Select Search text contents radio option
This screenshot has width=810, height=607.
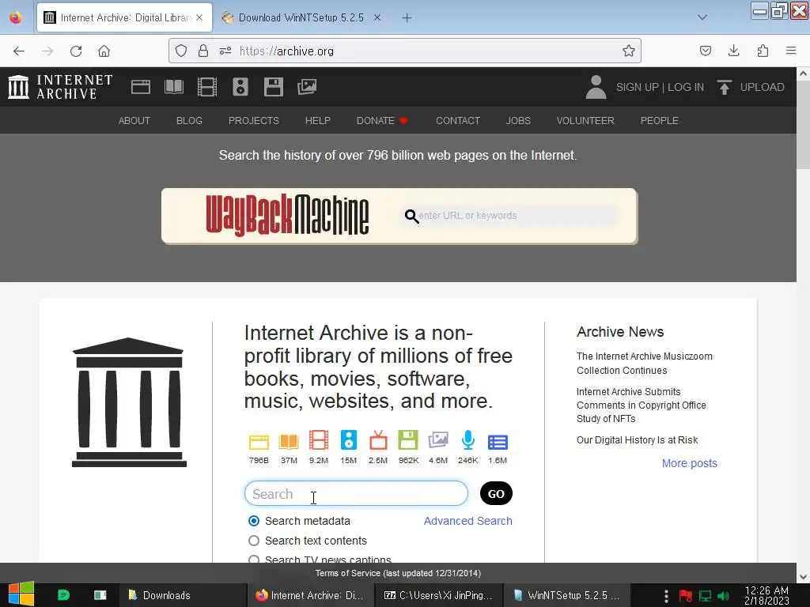click(x=254, y=541)
